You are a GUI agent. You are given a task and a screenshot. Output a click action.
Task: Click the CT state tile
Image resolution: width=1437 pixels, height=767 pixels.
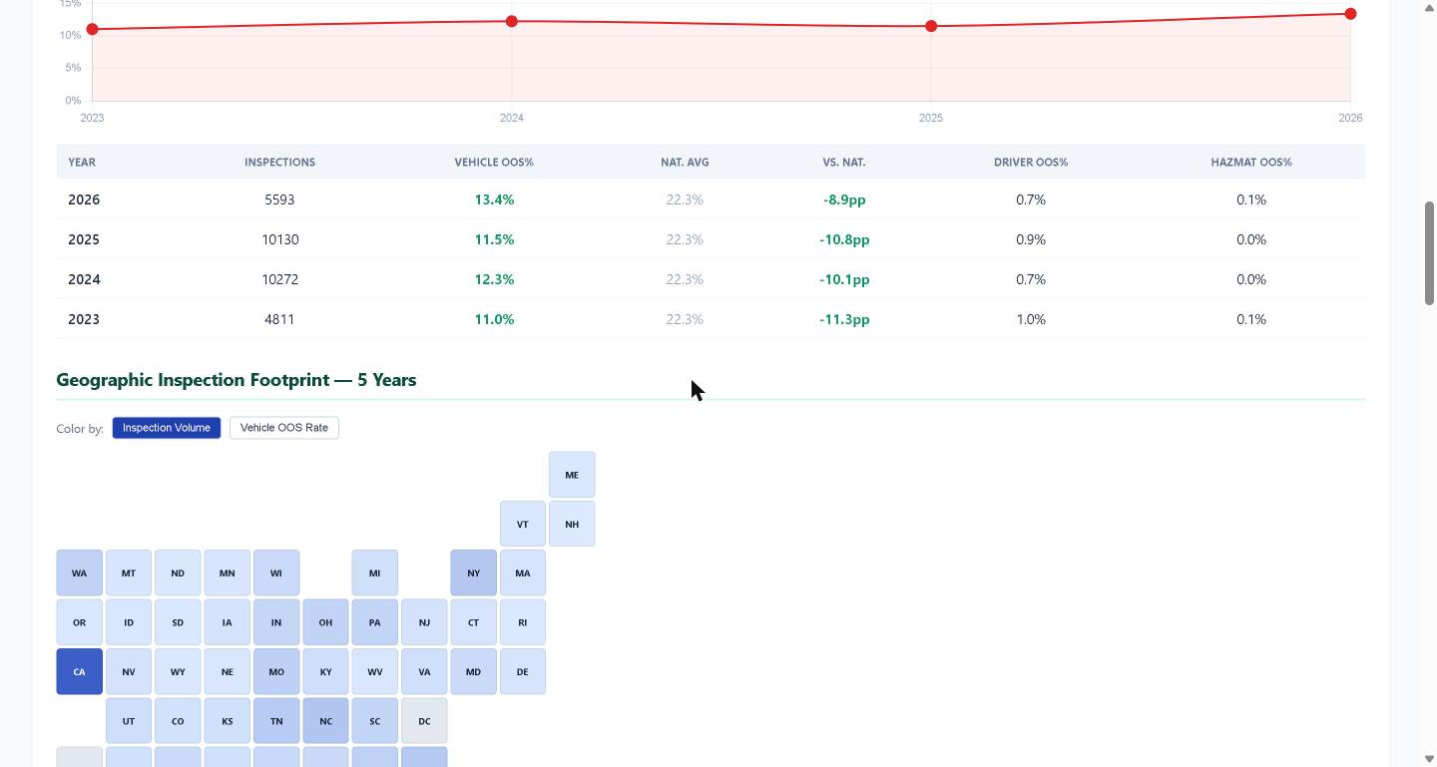tap(473, 622)
